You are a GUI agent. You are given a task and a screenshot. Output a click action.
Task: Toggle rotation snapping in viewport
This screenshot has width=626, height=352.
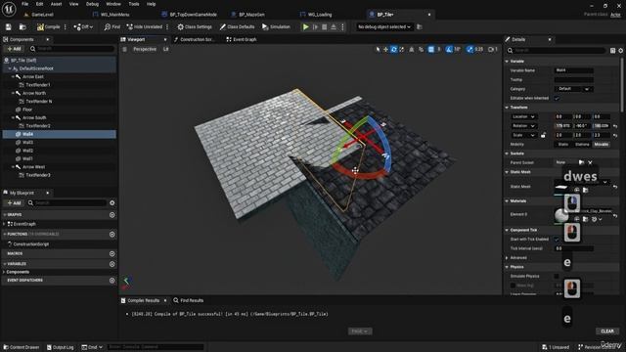[449, 49]
